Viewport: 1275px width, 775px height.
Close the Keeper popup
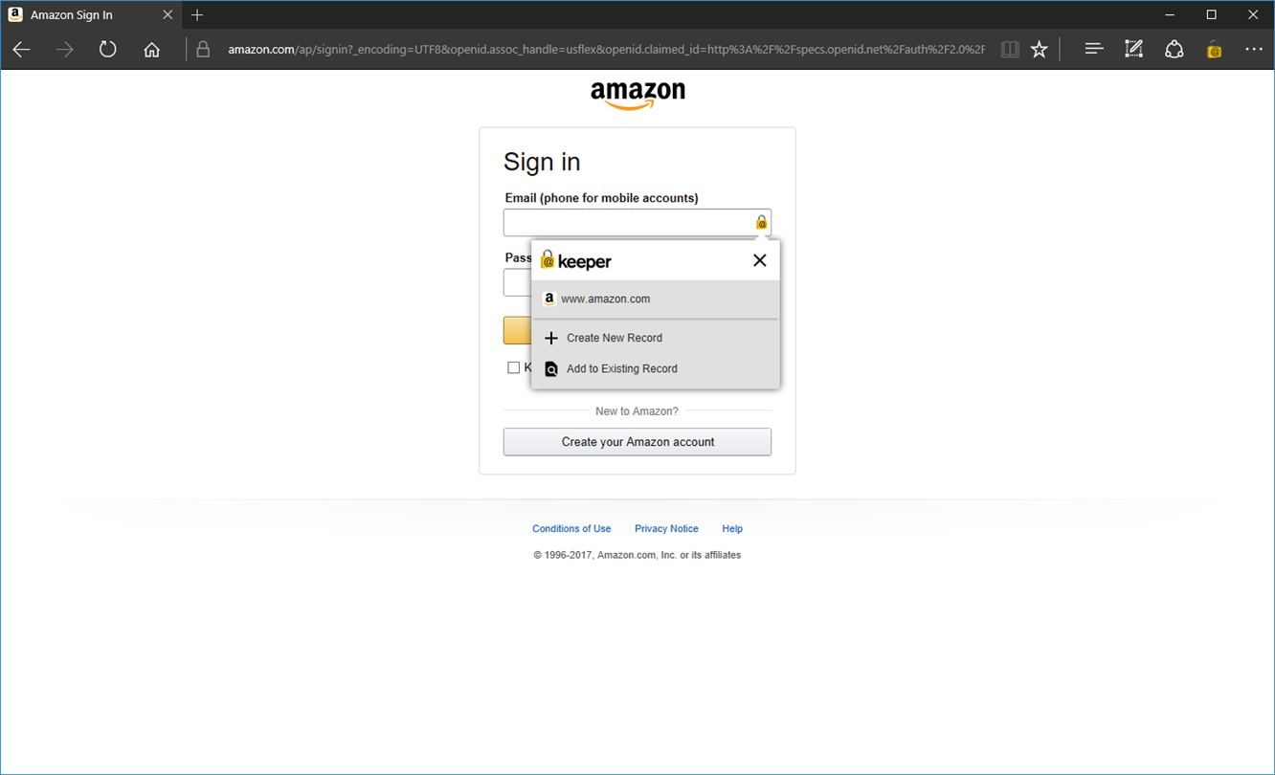point(760,260)
